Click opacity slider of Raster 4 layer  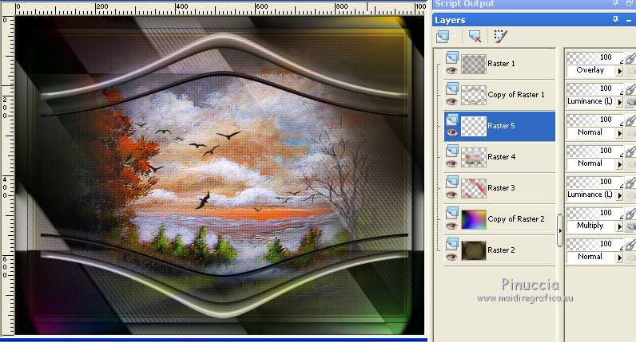coord(594,151)
